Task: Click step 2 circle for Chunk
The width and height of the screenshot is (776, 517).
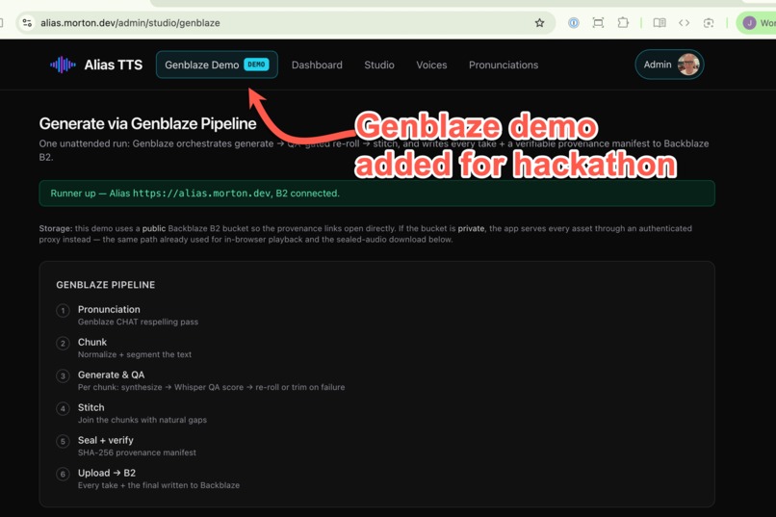Action: coord(63,344)
